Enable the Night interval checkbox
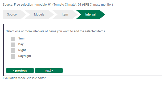The image size is (162, 98). click(13, 51)
